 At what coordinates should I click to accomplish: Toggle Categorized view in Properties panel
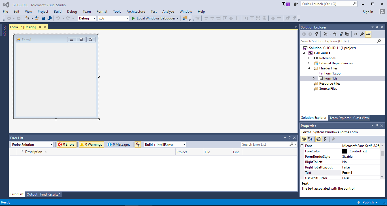click(x=304, y=139)
